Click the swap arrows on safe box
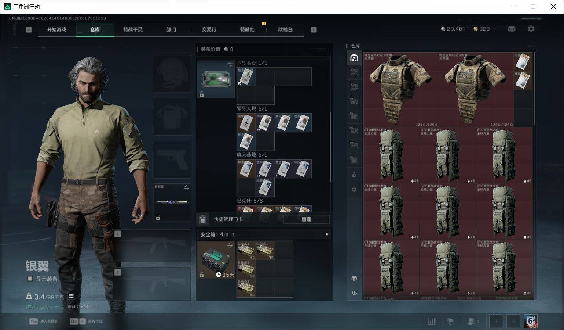564x330 pixels. [230, 245]
